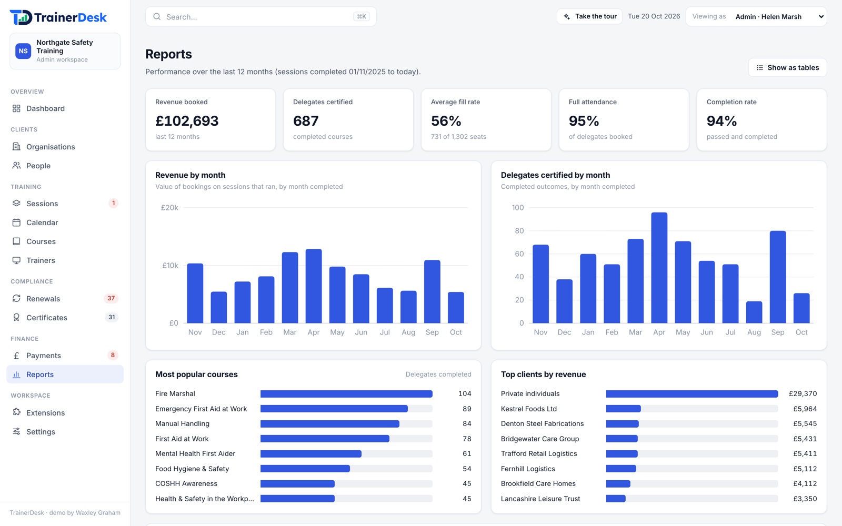842x526 pixels.
Task: Click Show as tables button
Action: point(787,67)
